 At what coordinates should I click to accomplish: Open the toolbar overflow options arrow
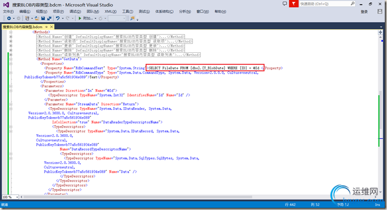click(137, 19)
